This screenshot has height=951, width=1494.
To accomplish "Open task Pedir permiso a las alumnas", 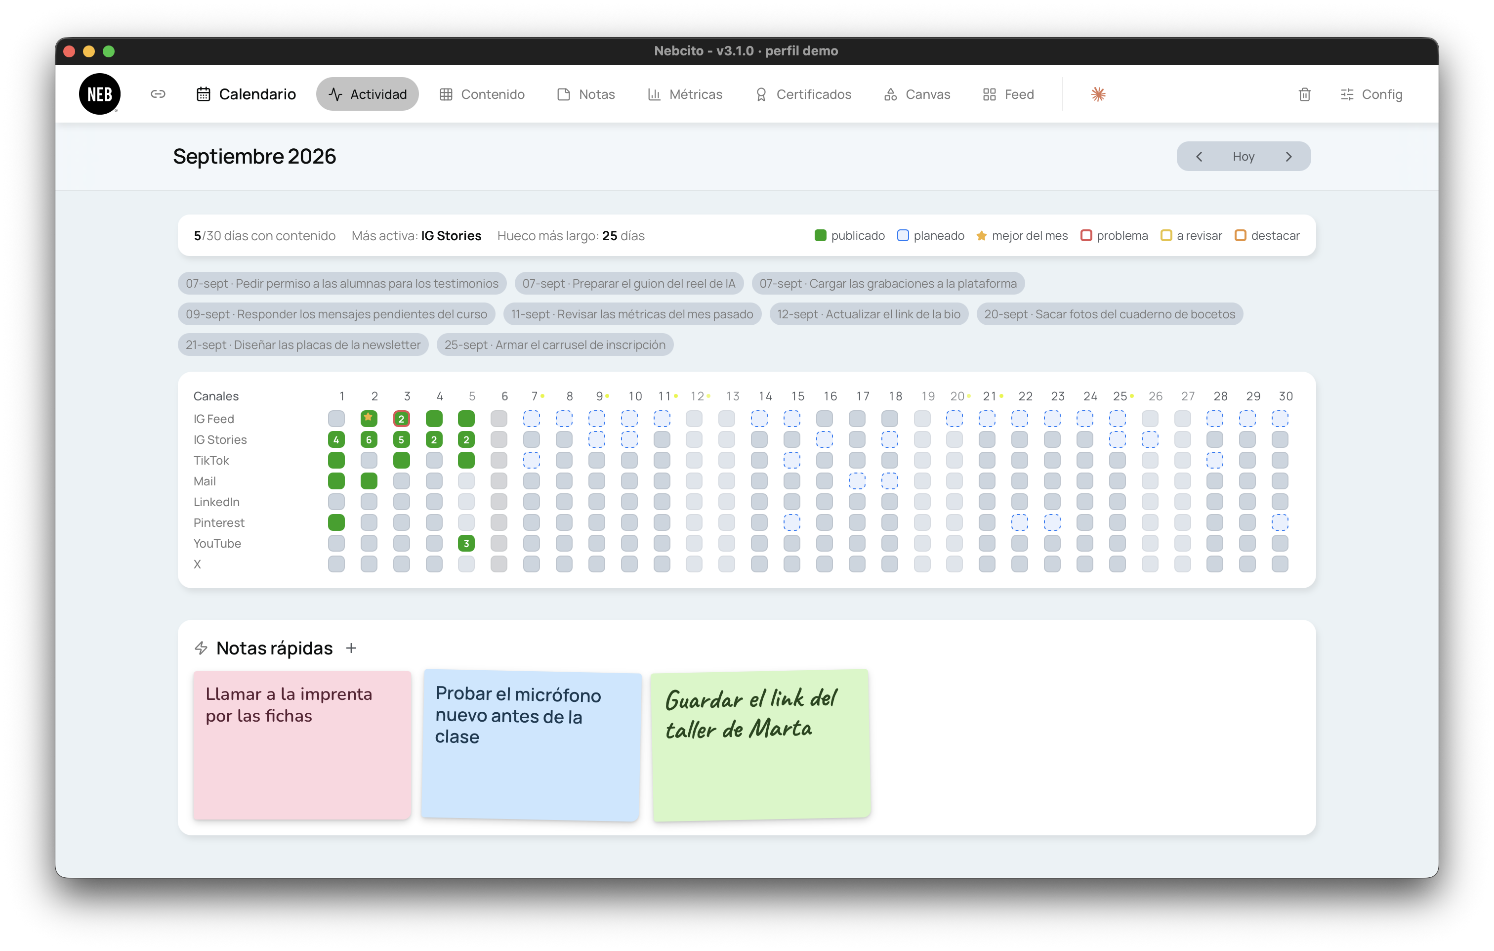I will point(342,283).
